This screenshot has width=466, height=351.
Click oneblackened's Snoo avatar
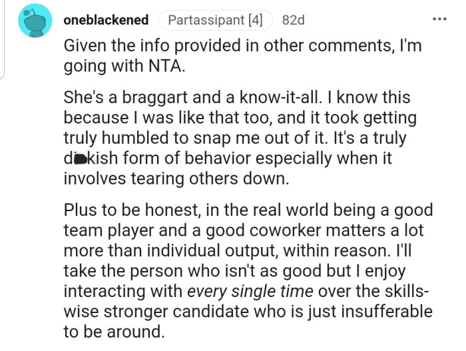(x=34, y=21)
